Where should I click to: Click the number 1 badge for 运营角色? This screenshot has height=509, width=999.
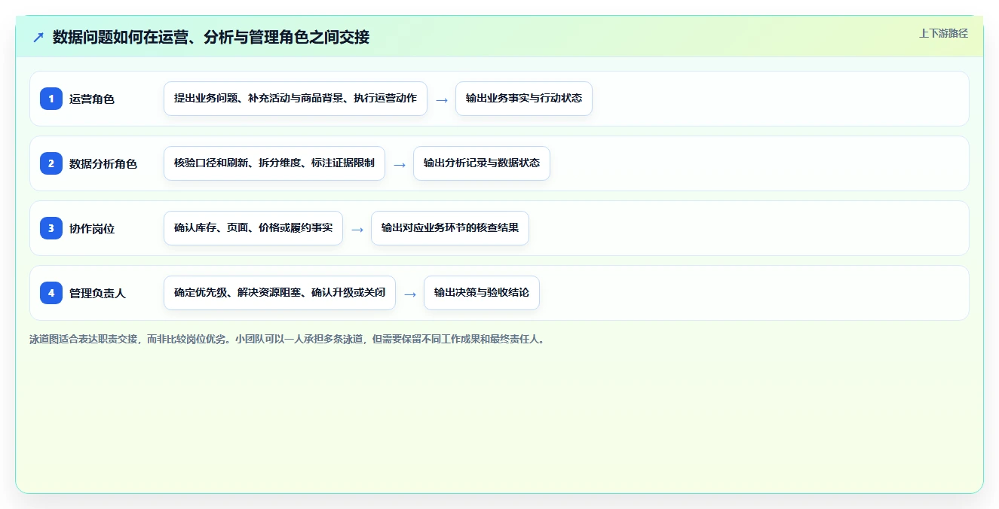pyautogui.click(x=51, y=99)
